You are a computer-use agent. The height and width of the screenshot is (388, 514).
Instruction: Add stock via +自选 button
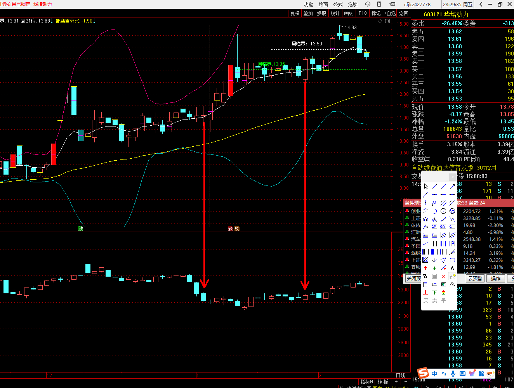coord(390,13)
